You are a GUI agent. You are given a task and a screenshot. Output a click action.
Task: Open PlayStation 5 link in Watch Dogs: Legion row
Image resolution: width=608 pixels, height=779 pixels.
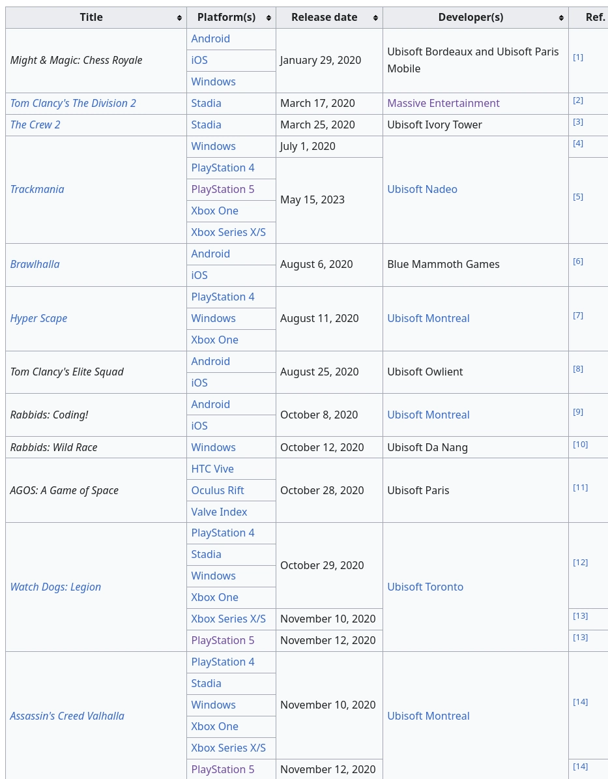(222, 640)
